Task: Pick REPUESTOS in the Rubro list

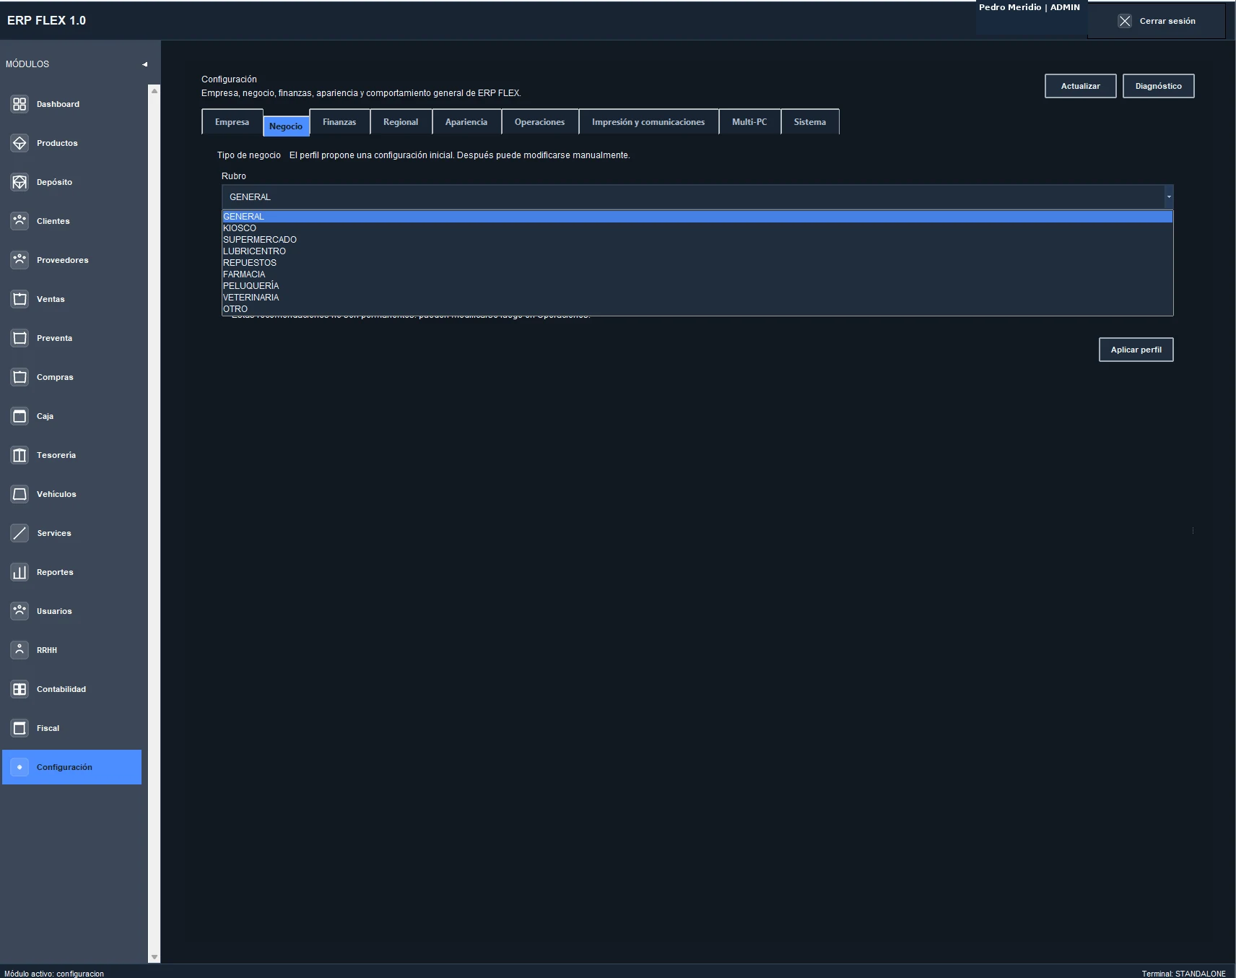Action: (697, 263)
